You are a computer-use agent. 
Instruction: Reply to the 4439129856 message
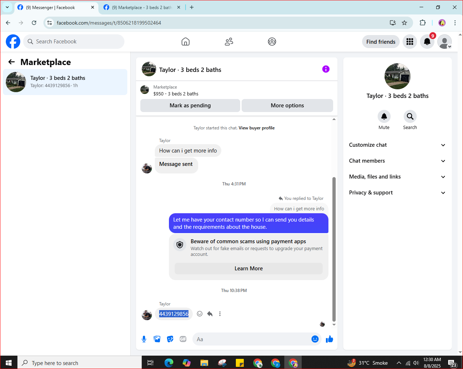[x=210, y=314]
